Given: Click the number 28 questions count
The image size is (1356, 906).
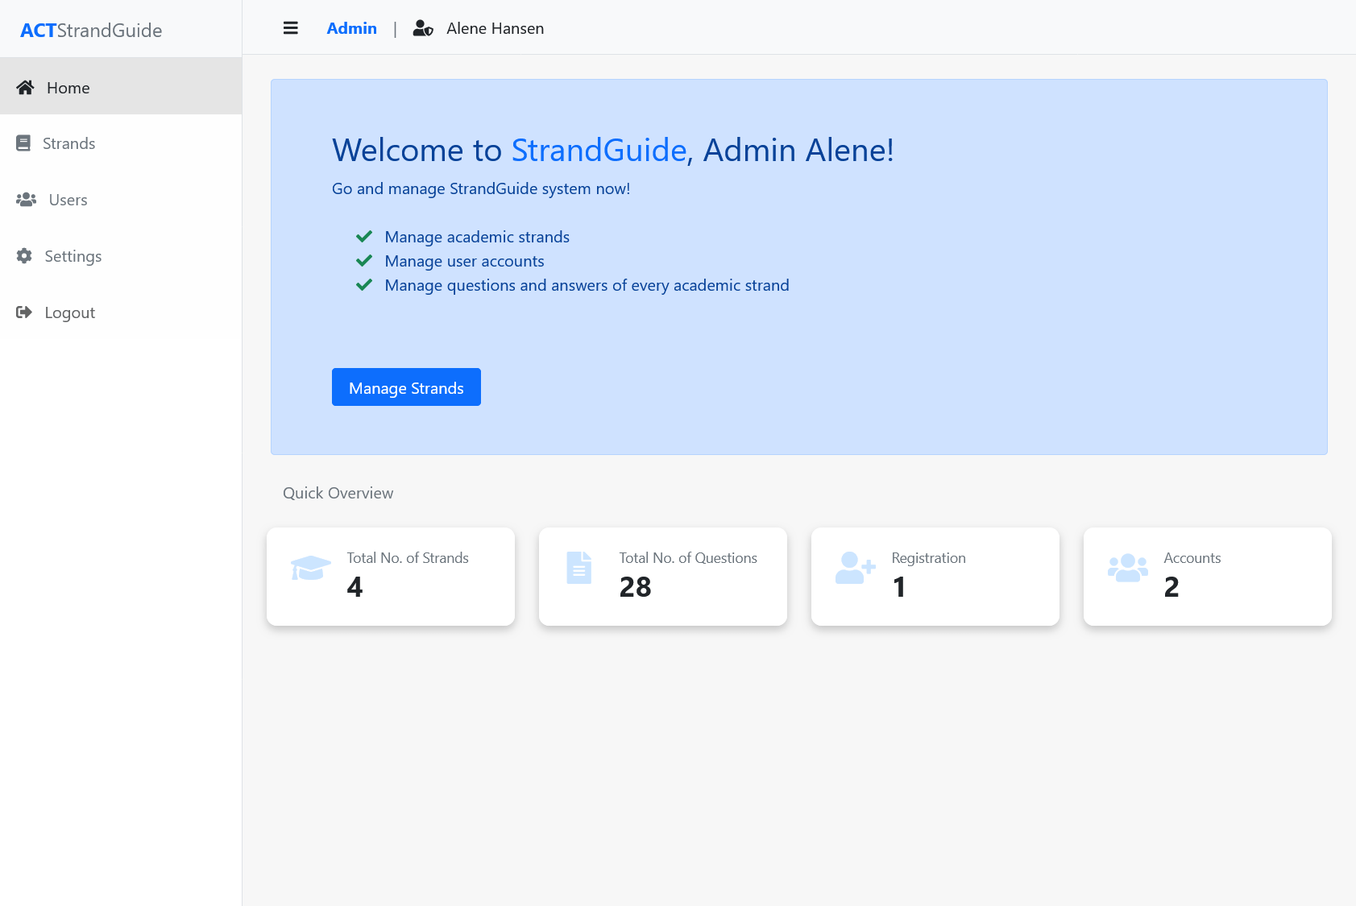Looking at the screenshot, I should point(635,587).
